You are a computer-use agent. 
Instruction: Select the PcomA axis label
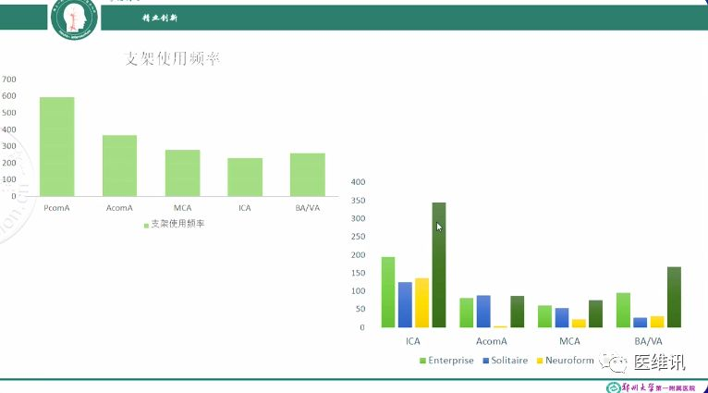[x=56, y=208]
